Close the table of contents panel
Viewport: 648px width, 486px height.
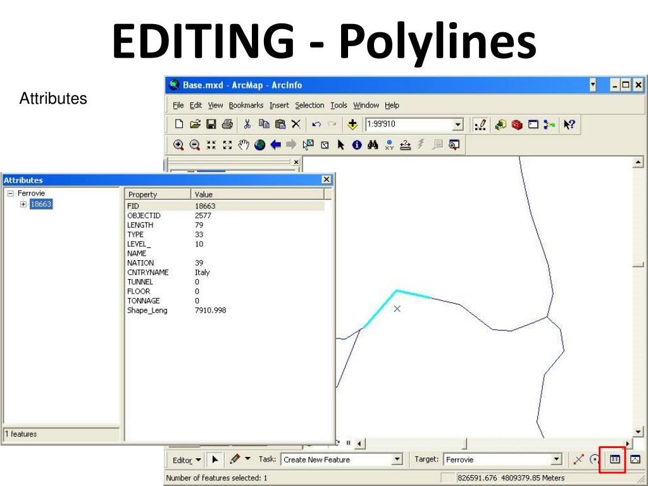point(296,162)
